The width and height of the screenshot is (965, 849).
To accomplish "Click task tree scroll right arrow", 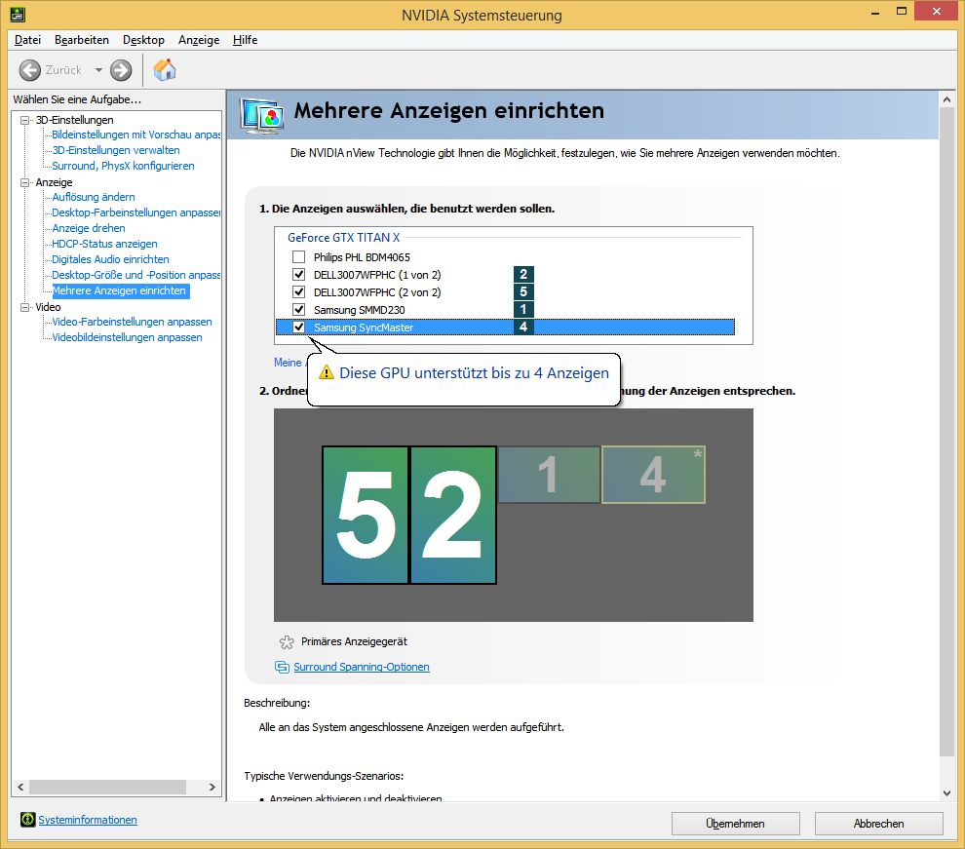I will pyautogui.click(x=212, y=787).
